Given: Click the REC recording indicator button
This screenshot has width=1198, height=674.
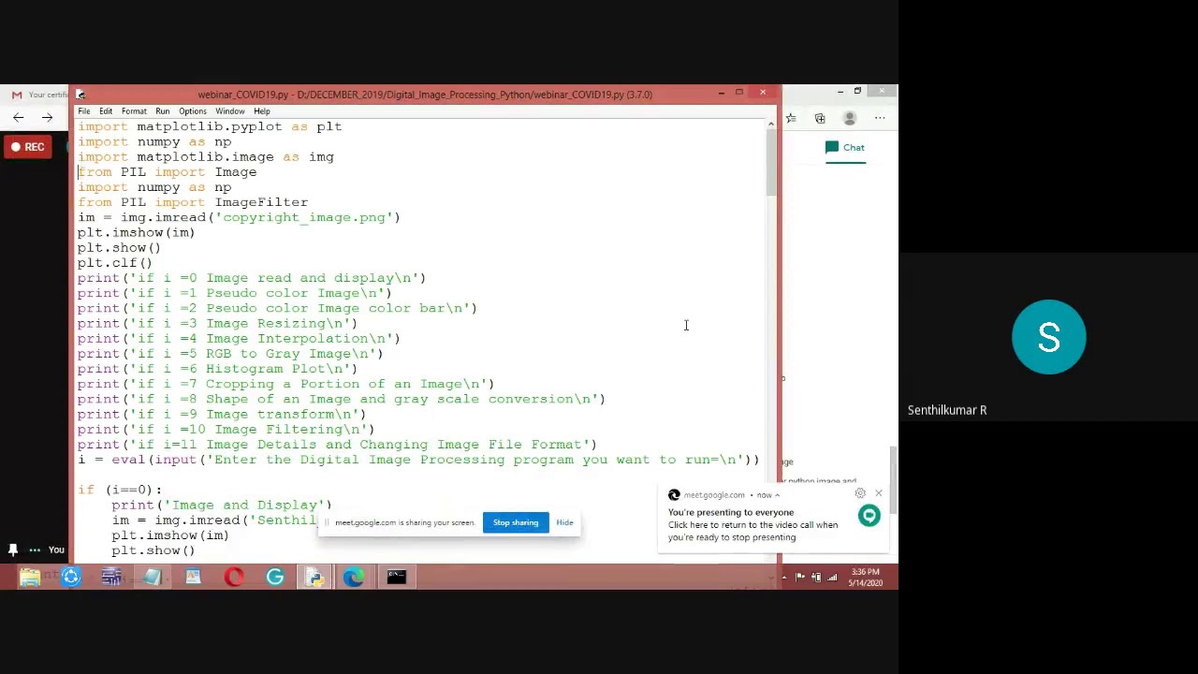Looking at the screenshot, I should tap(28, 147).
